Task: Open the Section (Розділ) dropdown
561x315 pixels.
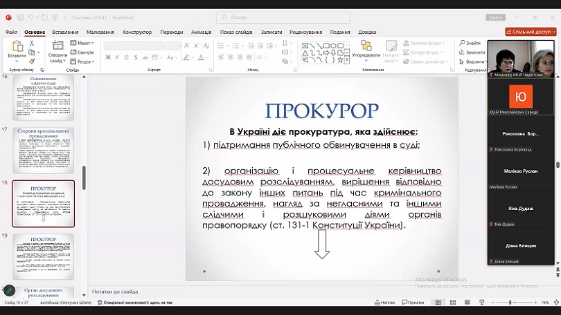Action: click(82, 61)
